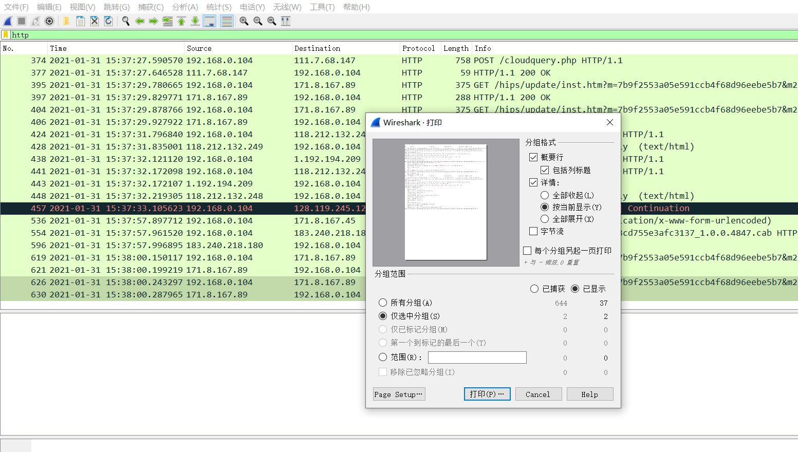Viewport: 798px width, 452px height.
Task: Open the 帮助(H) menu
Action: pyautogui.click(x=357, y=7)
